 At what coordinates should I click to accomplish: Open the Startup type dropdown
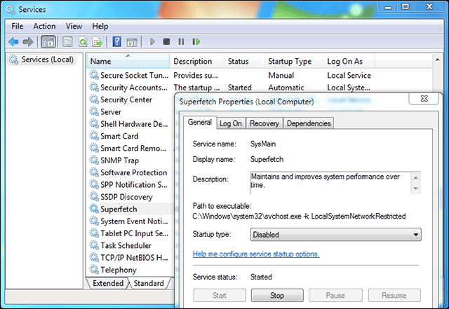pyautogui.click(x=335, y=235)
